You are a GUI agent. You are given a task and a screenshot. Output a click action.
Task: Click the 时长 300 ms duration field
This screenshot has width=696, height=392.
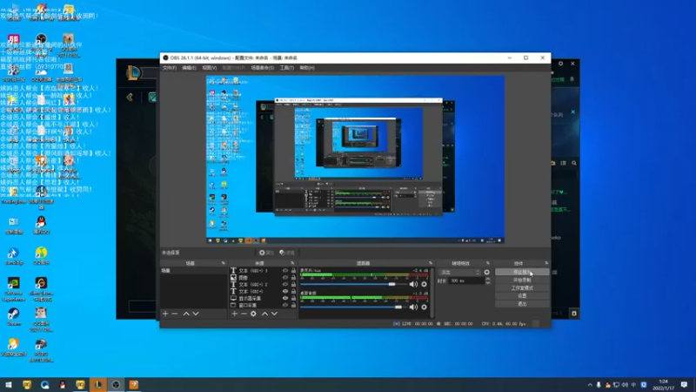click(x=466, y=280)
